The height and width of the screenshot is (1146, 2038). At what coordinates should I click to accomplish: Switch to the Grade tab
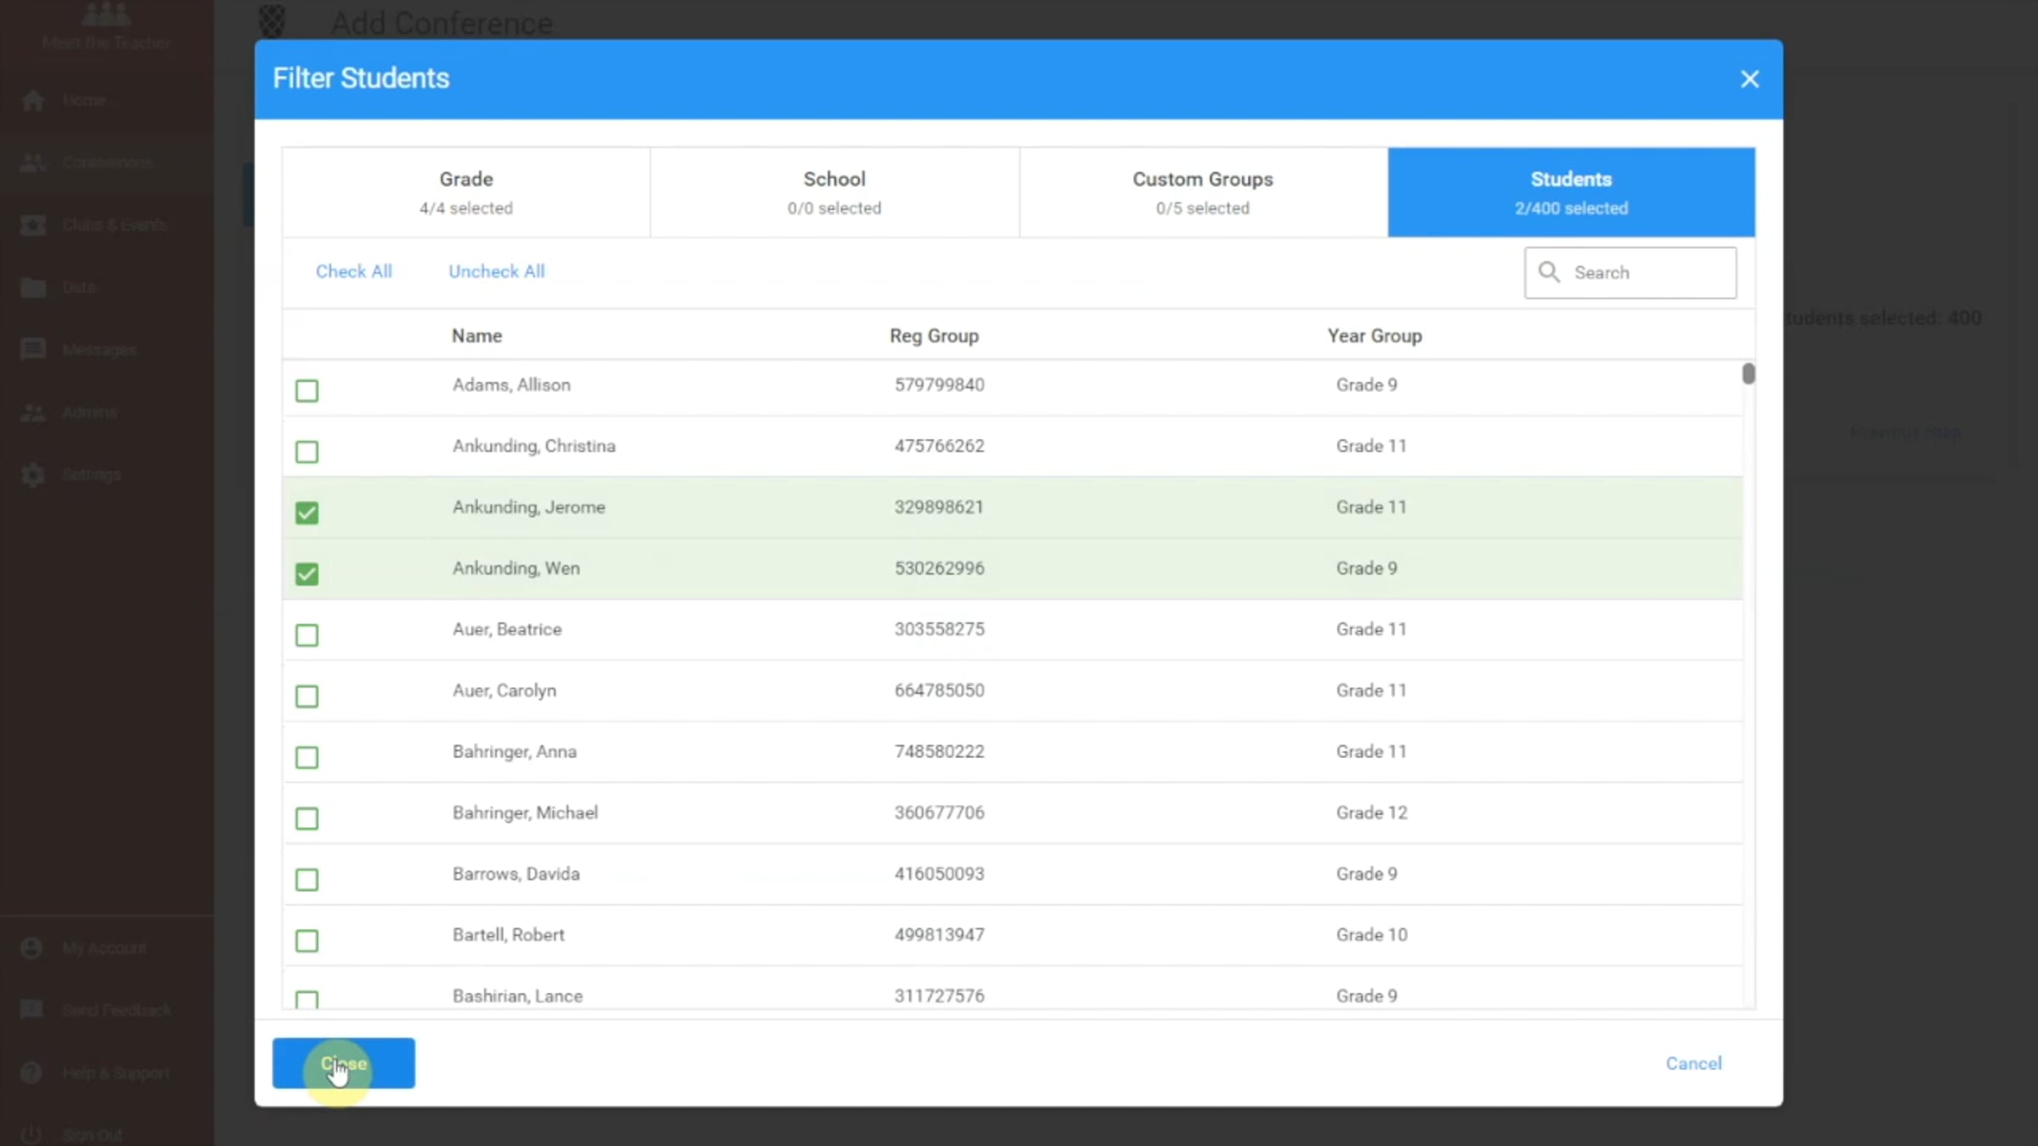click(x=466, y=193)
